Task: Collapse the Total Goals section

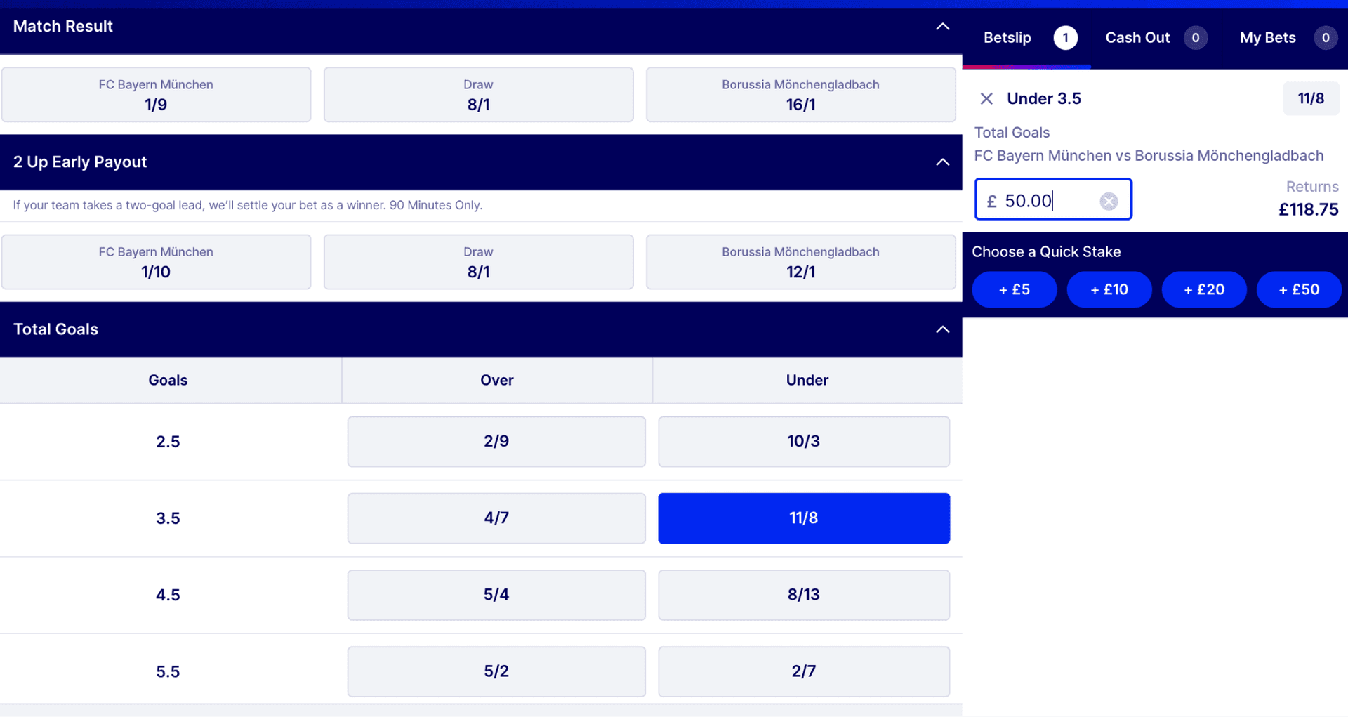Action: 942,329
